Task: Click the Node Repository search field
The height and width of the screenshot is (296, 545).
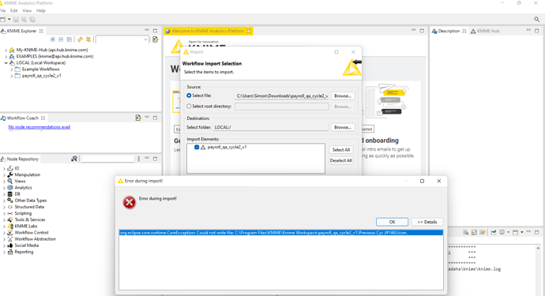Action: pyautogui.click(x=107, y=159)
